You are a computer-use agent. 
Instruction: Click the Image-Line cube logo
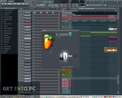tap(63, 56)
